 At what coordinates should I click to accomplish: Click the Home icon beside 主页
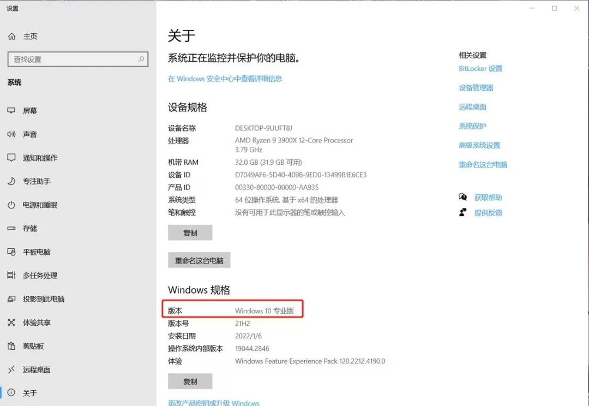pyautogui.click(x=11, y=36)
